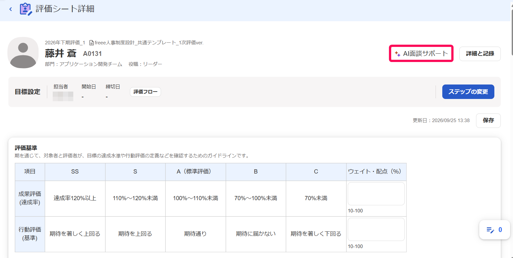The height and width of the screenshot is (258, 513).
Task: Click the 70%～100%未満 cell
Action: [x=256, y=198]
